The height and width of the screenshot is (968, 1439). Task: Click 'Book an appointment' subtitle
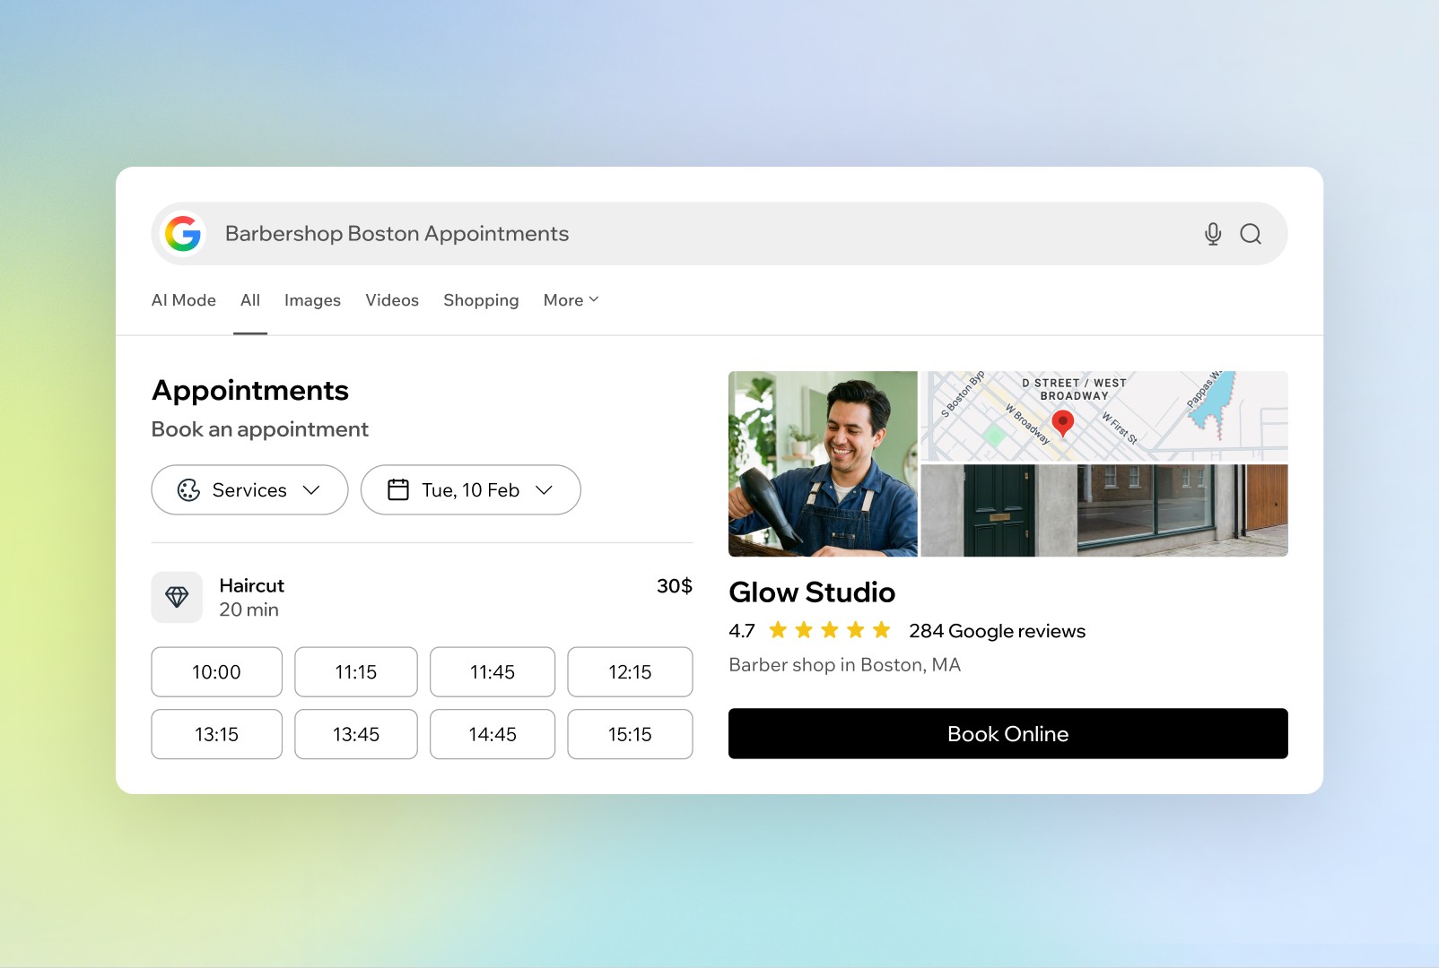pos(259,429)
